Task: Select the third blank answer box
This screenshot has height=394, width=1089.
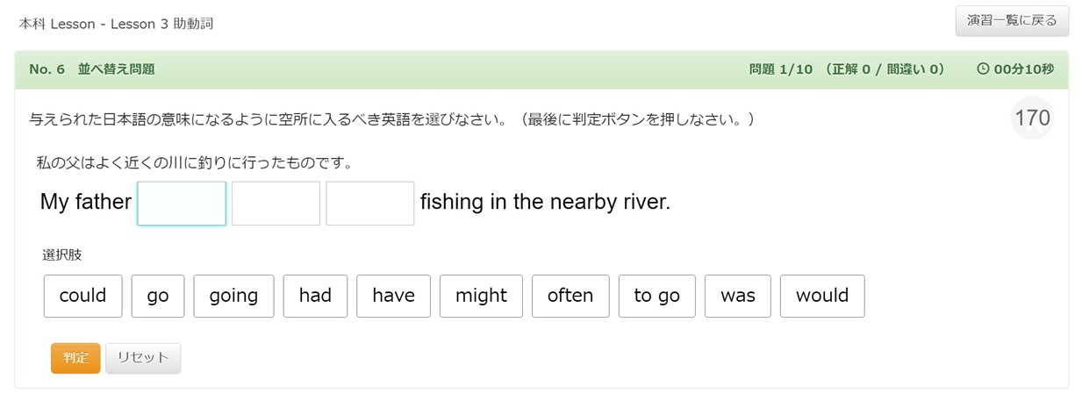Action: [370, 204]
